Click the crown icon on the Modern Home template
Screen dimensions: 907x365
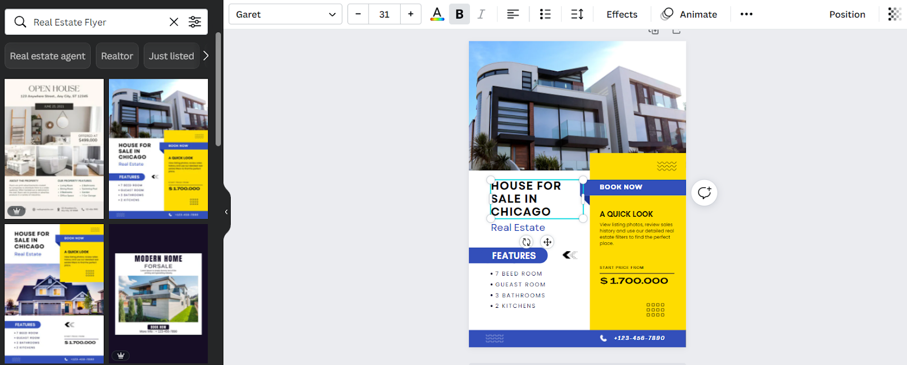coord(121,355)
